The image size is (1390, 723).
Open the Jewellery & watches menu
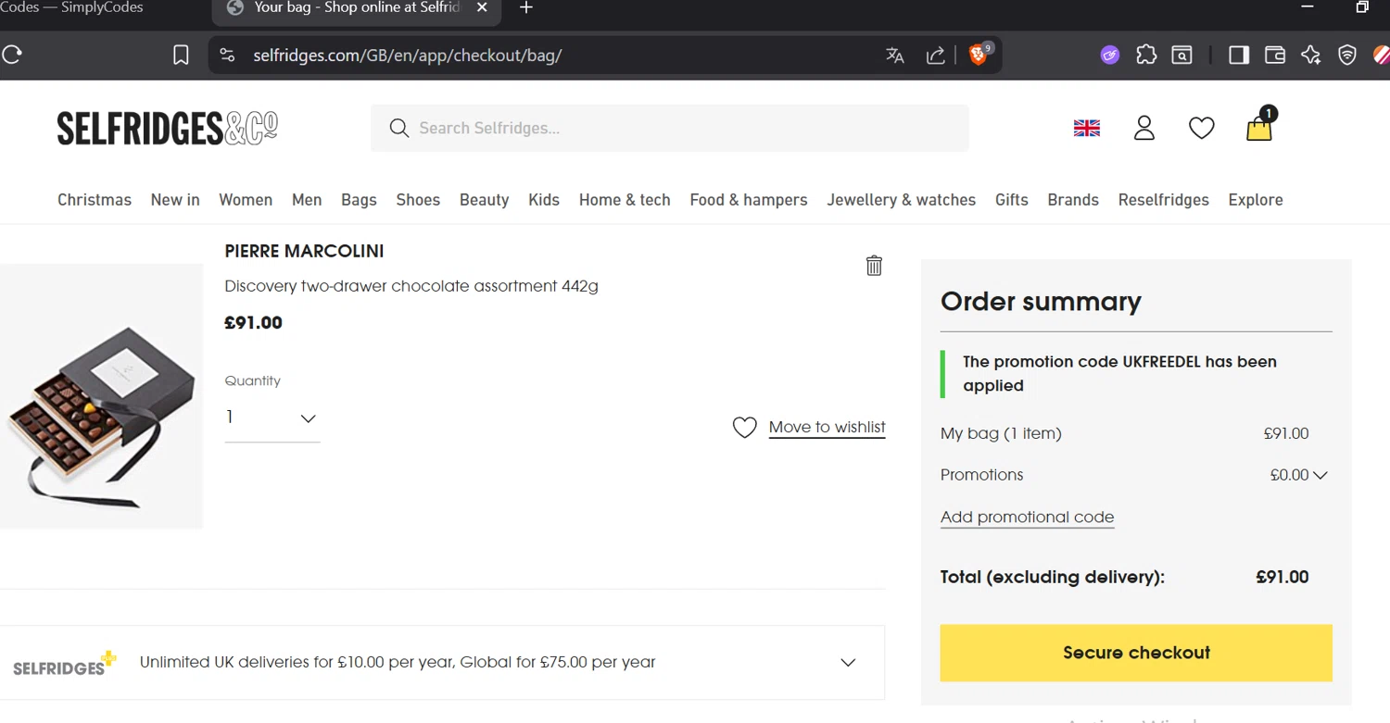click(902, 200)
